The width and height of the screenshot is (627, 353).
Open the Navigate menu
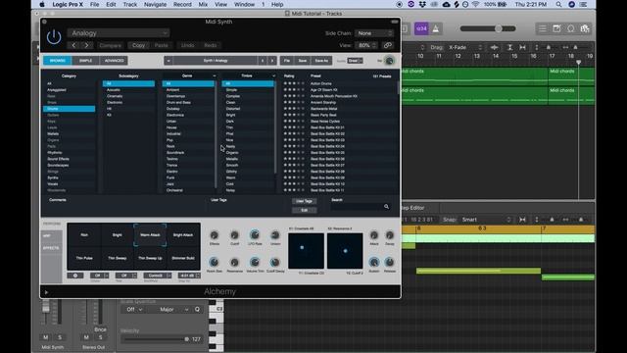tap(155, 4)
